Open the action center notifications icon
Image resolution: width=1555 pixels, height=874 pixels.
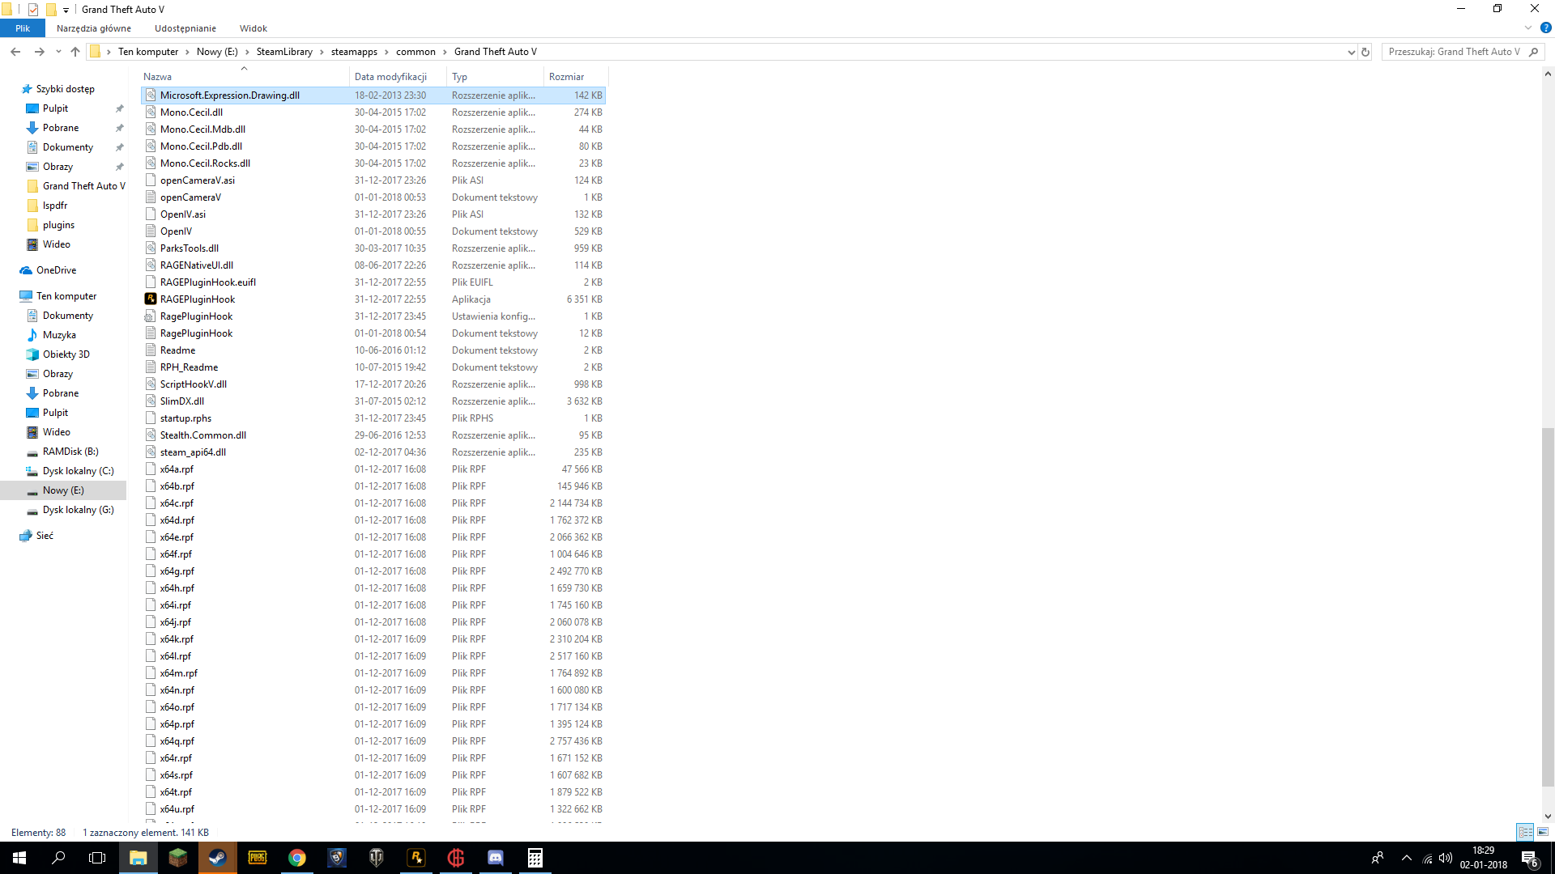coord(1529,858)
